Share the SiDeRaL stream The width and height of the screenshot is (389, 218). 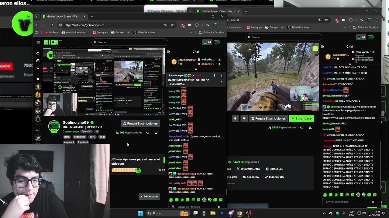(301, 128)
